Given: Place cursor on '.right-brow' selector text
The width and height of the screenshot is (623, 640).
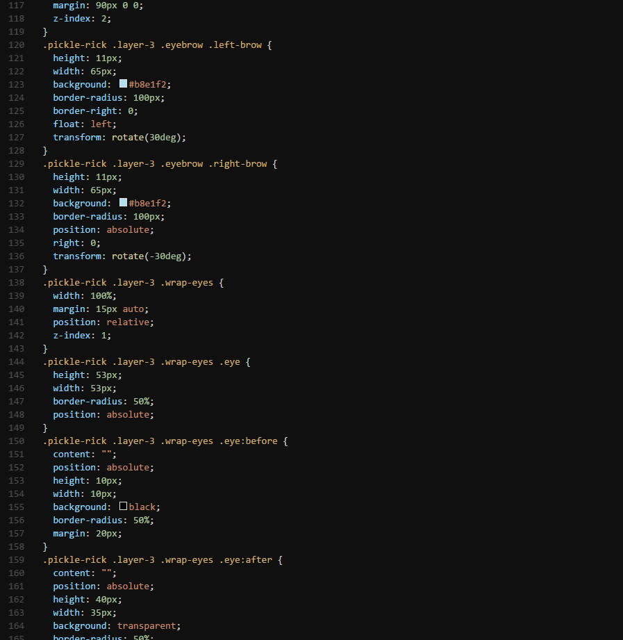Looking at the screenshot, I should (238, 164).
